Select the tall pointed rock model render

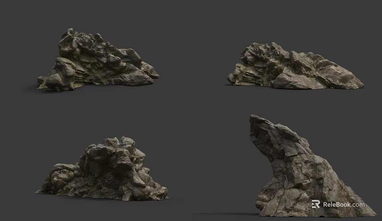pos(313,166)
